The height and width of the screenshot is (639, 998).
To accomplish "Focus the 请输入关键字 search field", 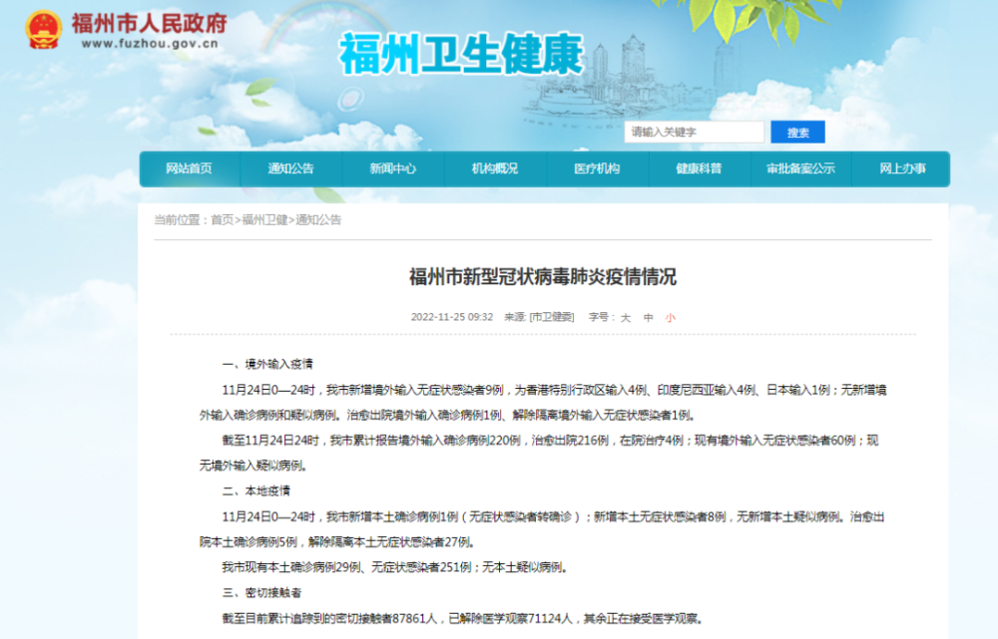I will pos(694,132).
